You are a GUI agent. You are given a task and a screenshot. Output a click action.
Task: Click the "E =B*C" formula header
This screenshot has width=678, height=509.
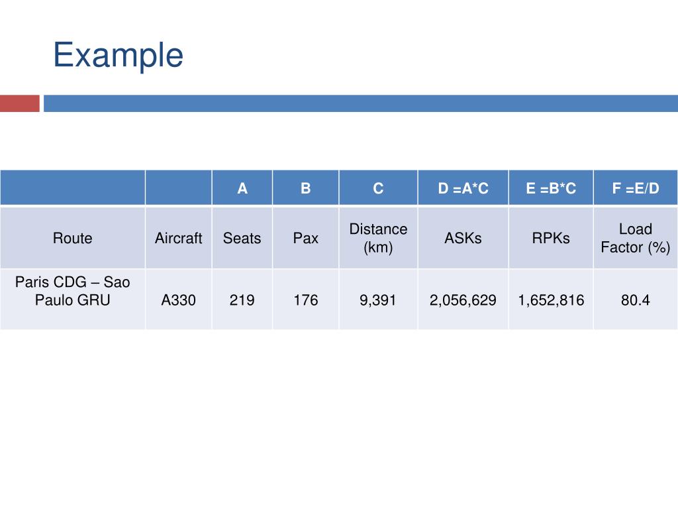tap(551, 188)
